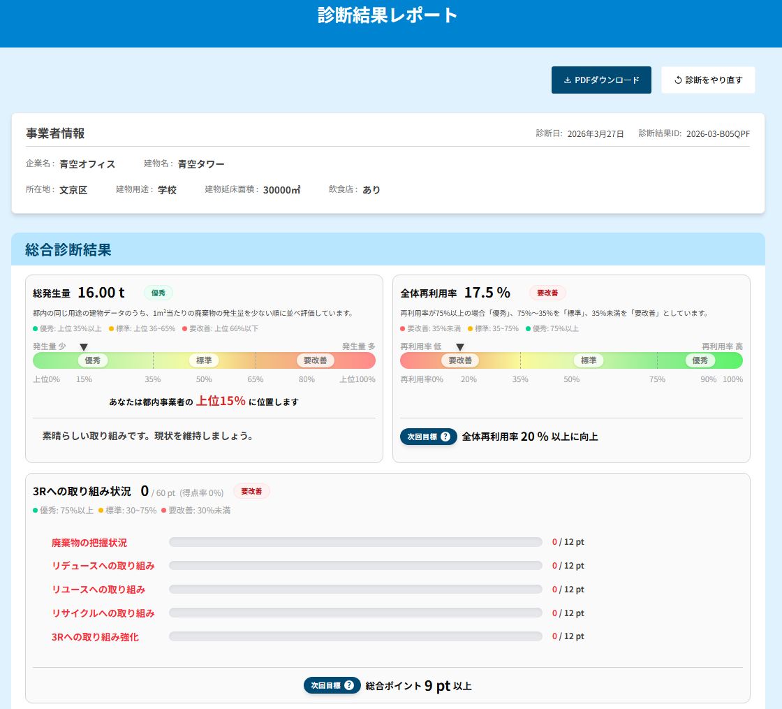Click the 標準 label on the 総発生量 gradient bar
This screenshot has width=782, height=709.
204,360
